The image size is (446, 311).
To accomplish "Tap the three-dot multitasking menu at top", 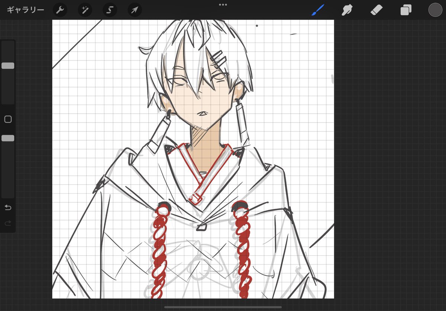I will (x=223, y=5).
